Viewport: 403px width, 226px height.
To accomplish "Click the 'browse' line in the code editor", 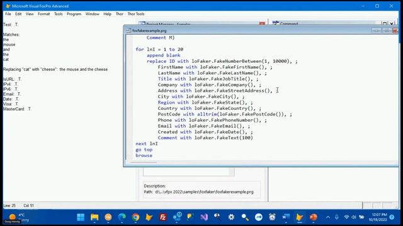I will pos(144,155).
